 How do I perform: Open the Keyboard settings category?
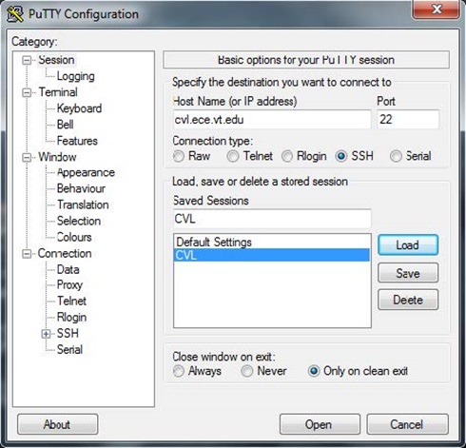point(79,108)
